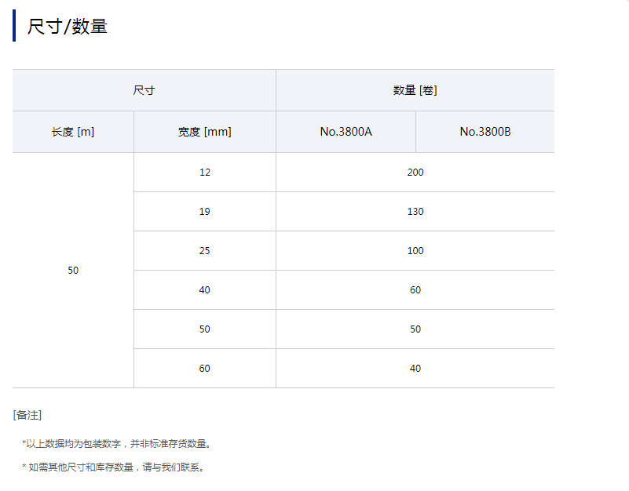Click the width value 25 cell
Viewport: 629px width, 491px height.
click(x=204, y=251)
